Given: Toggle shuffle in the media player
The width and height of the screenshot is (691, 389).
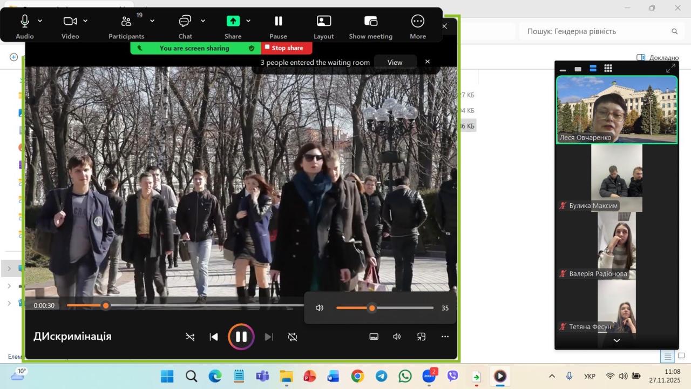Looking at the screenshot, I should [x=190, y=337].
